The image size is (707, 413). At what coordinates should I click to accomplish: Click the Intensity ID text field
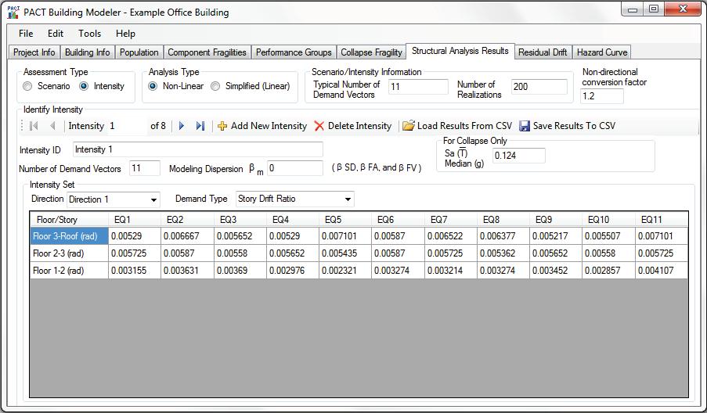click(197, 149)
